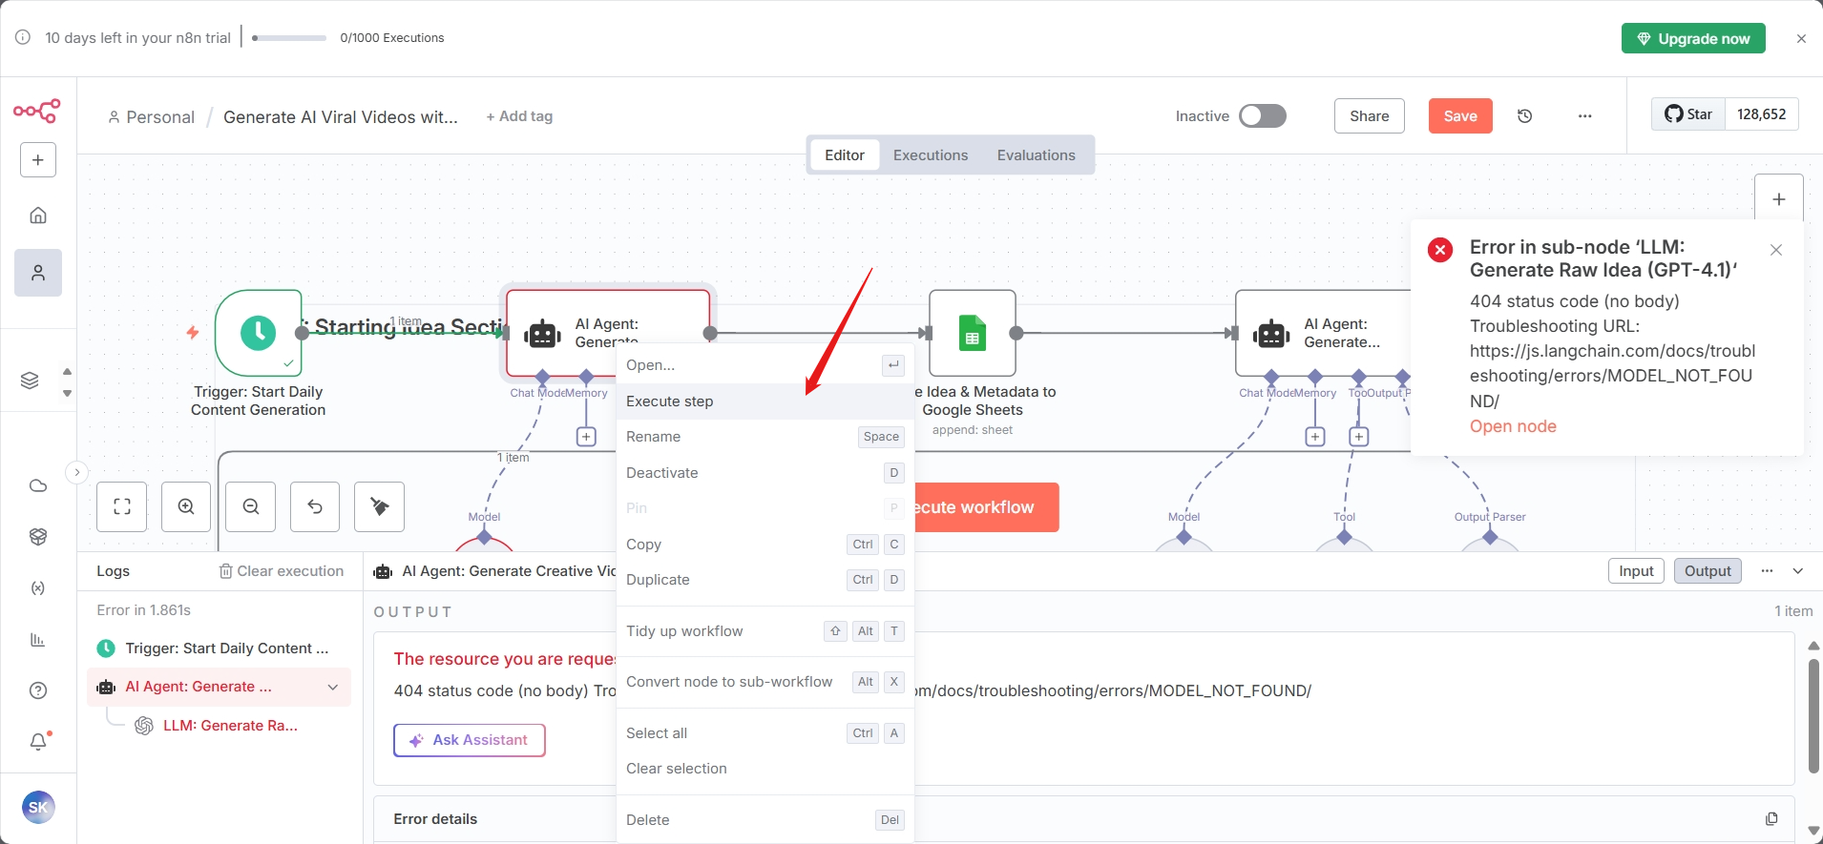Select LLM: Generate Ra... log entry
1823x844 pixels.
[x=230, y=726]
